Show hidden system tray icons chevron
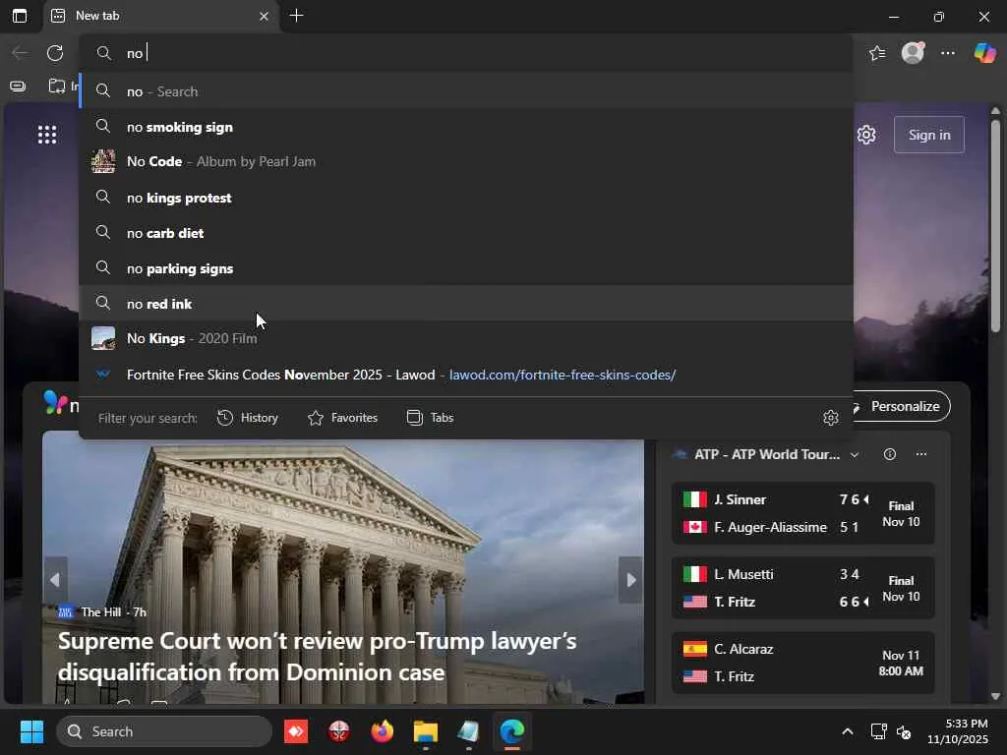This screenshot has height=755, width=1007. [847, 731]
